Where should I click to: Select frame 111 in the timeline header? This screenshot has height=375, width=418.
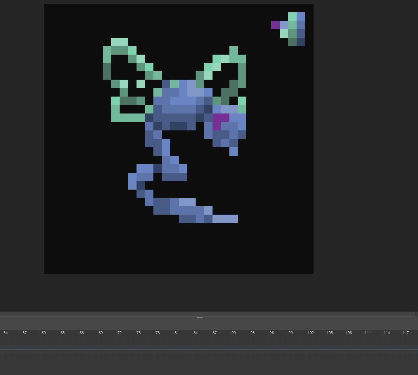point(368,333)
